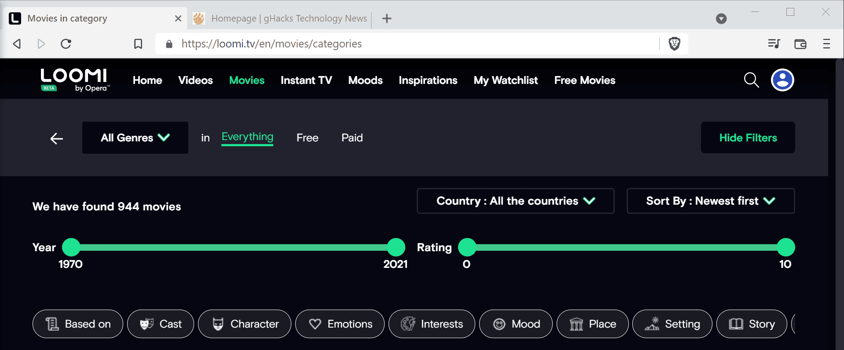The width and height of the screenshot is (844, 350).
Task: Filter by Character tag
Action: pos(244,324)
